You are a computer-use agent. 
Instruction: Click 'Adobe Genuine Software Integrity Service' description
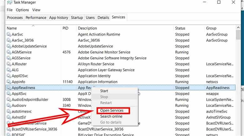[x=112, y=58]
